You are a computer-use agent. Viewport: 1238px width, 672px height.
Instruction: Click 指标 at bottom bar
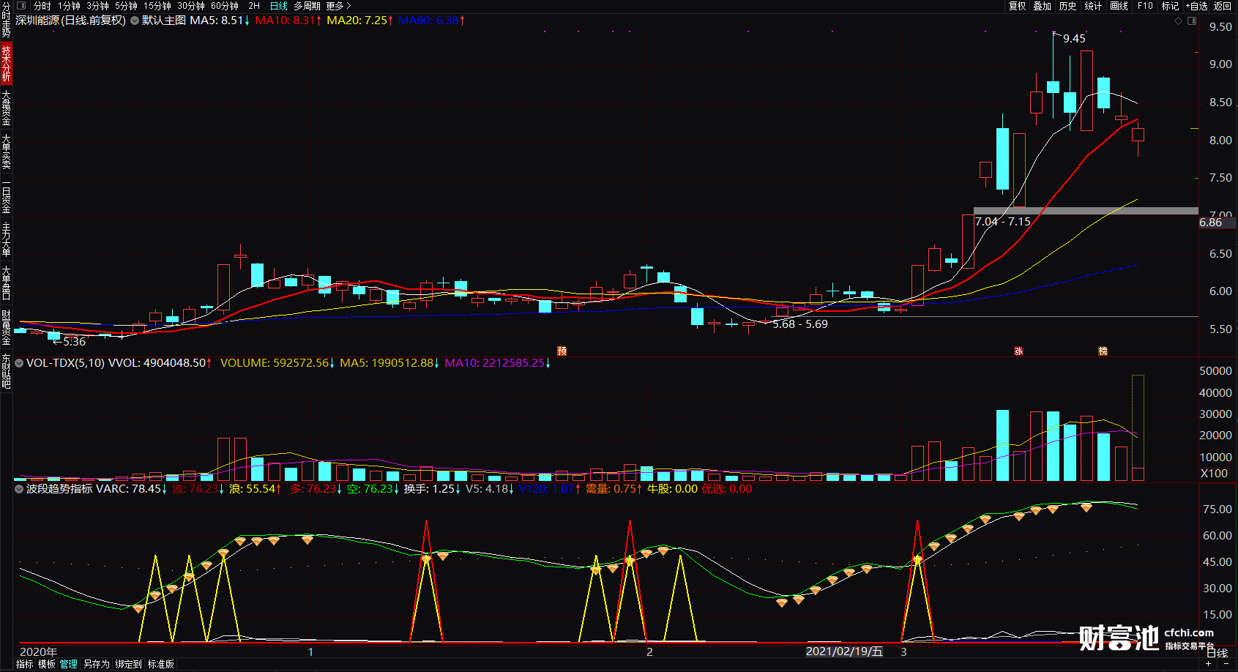click(24, 664)
